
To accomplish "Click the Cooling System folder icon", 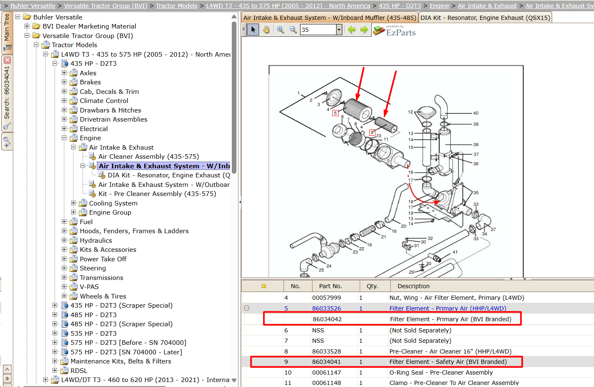I will click(x=83, y=203).
